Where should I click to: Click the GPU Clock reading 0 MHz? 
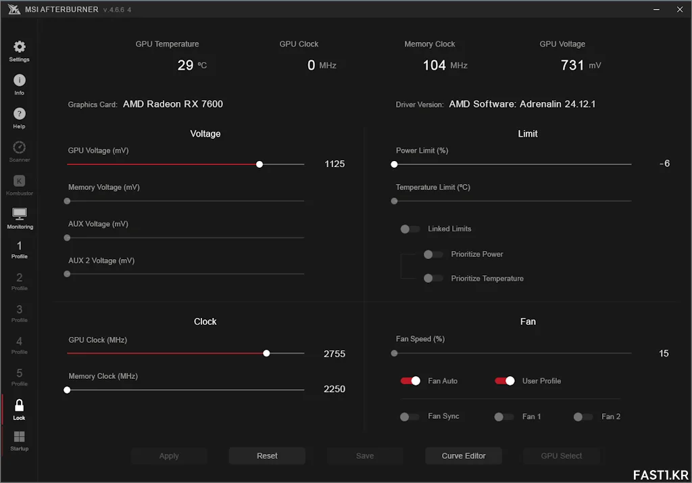pyautogui.click(x=322, y=66)
